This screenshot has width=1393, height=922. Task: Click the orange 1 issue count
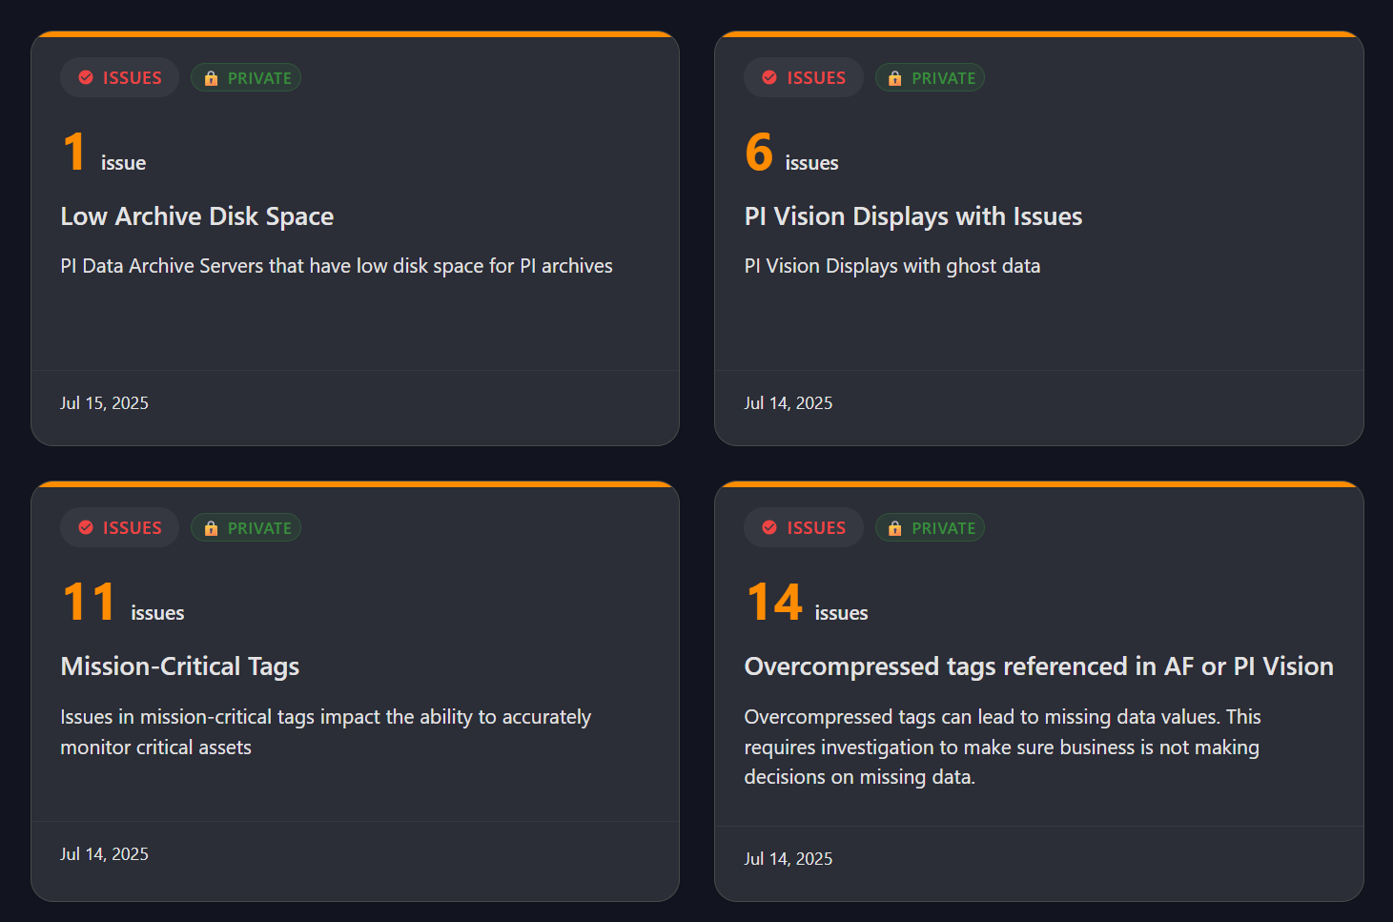click(x=74, y=152)
